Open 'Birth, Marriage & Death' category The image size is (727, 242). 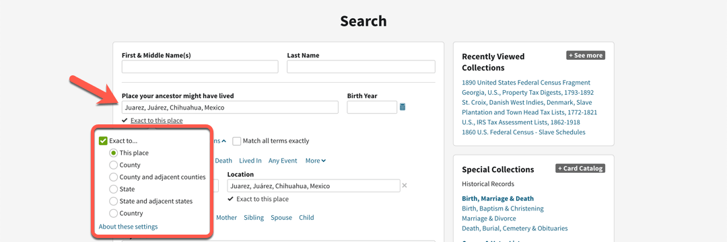[497, 198]
